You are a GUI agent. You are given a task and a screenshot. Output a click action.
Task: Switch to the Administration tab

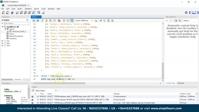point(7,80)
